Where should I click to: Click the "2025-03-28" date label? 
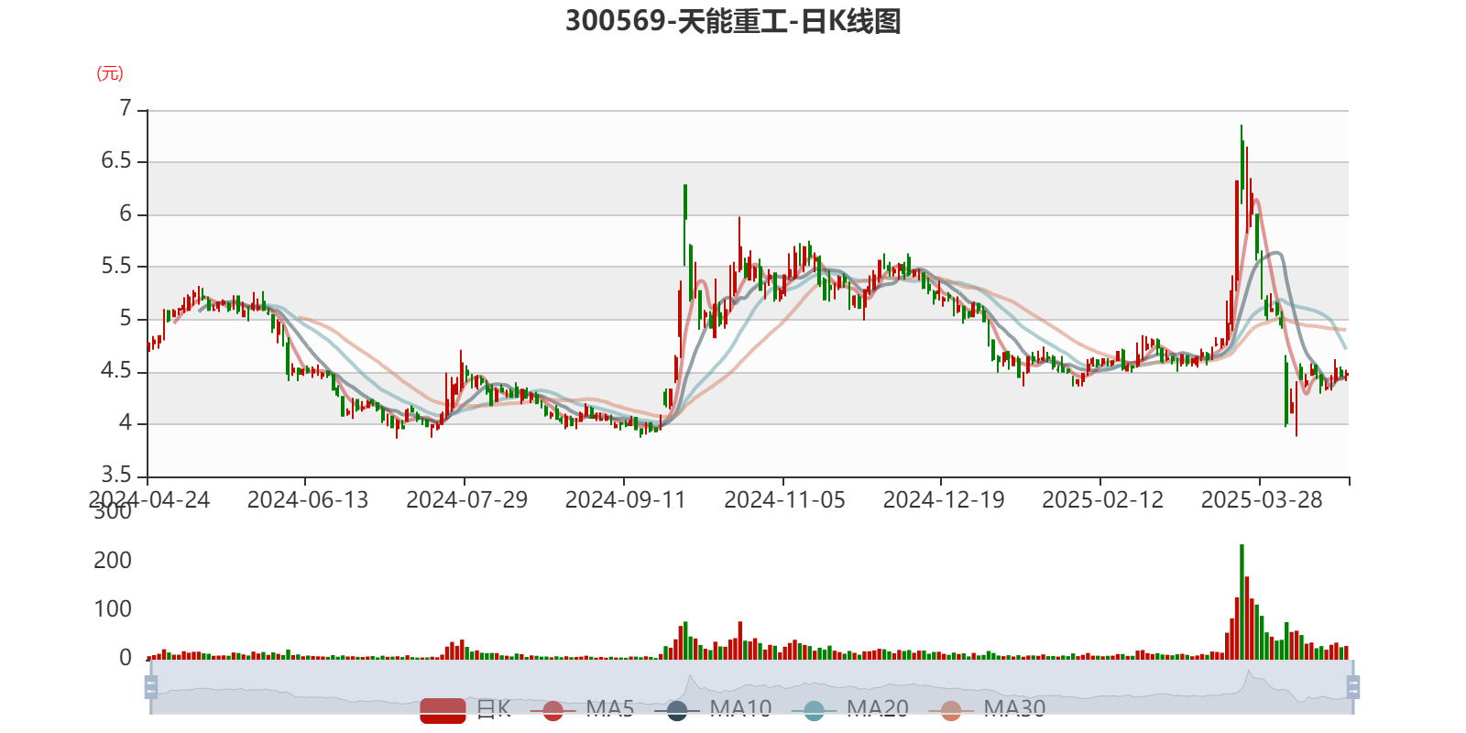pos(1262,500)
